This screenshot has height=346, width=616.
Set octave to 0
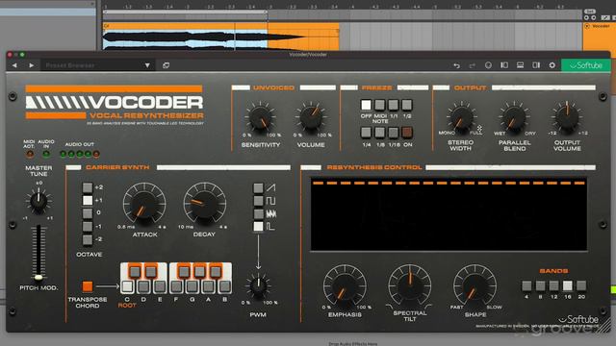pyautogui.click(x=88, y=213)
